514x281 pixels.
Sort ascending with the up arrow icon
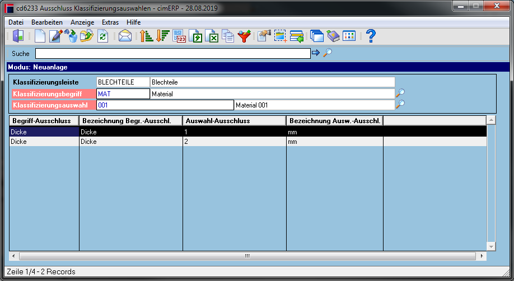tap(147, 36)
